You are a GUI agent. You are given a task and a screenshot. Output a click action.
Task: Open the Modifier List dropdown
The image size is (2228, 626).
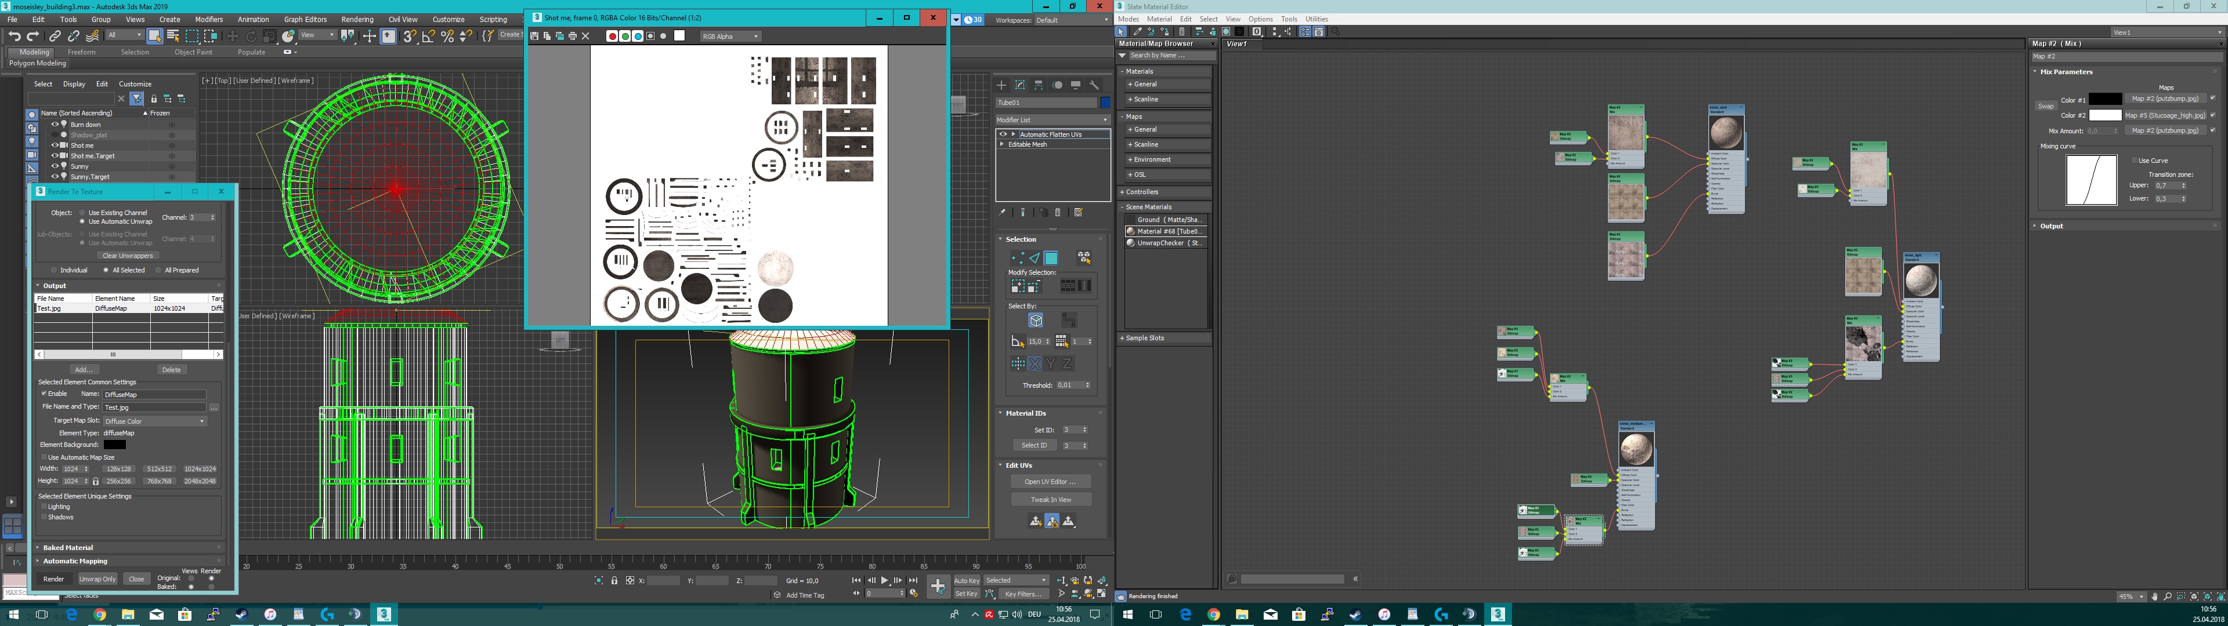point(1052,118)
